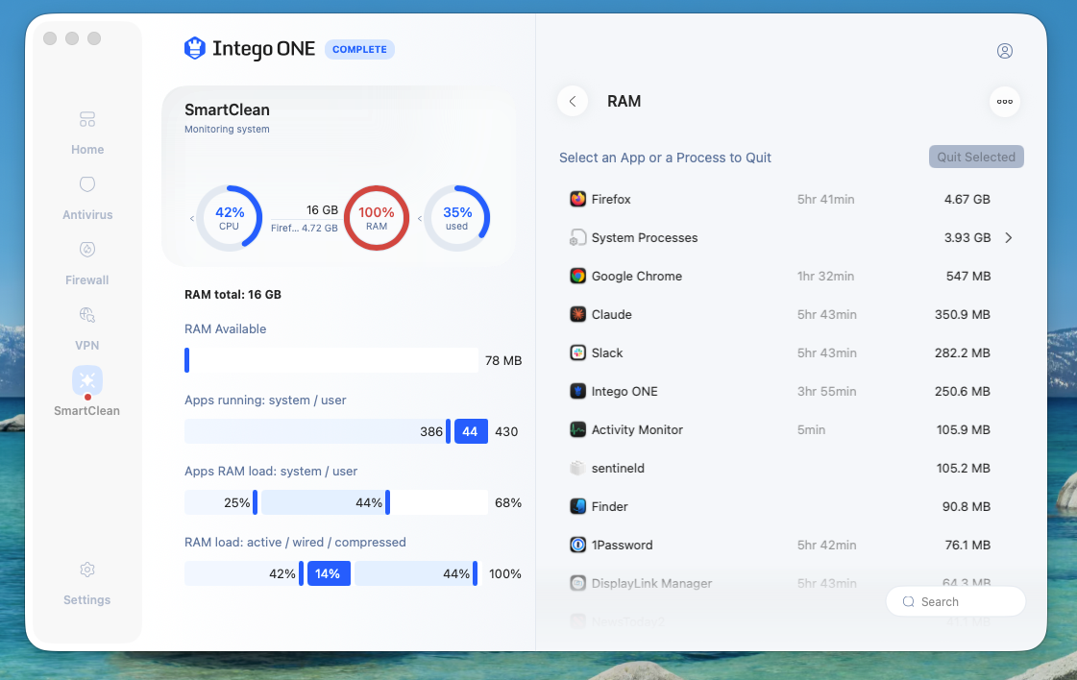Select the Finder app icon

577,507
